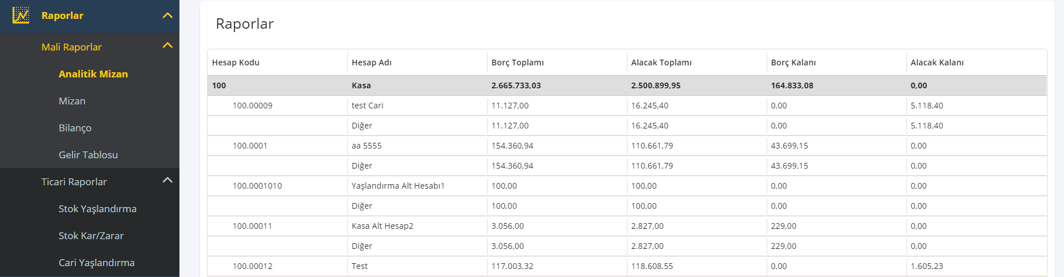Open Gelir Tablosu report
Screen dimensions: 1064x277
point(88,155)
